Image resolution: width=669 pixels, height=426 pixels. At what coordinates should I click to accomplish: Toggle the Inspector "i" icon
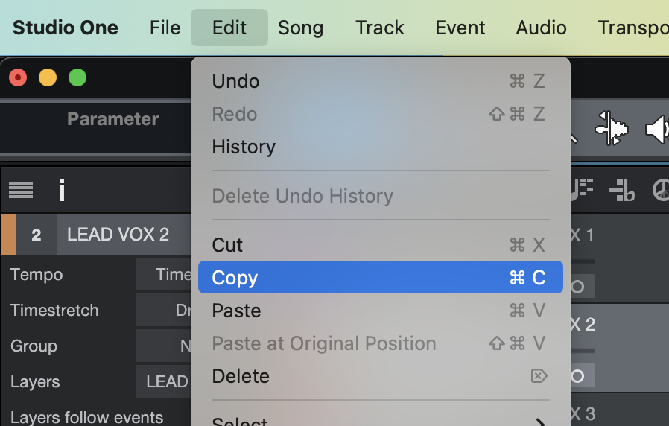[62, 191]
